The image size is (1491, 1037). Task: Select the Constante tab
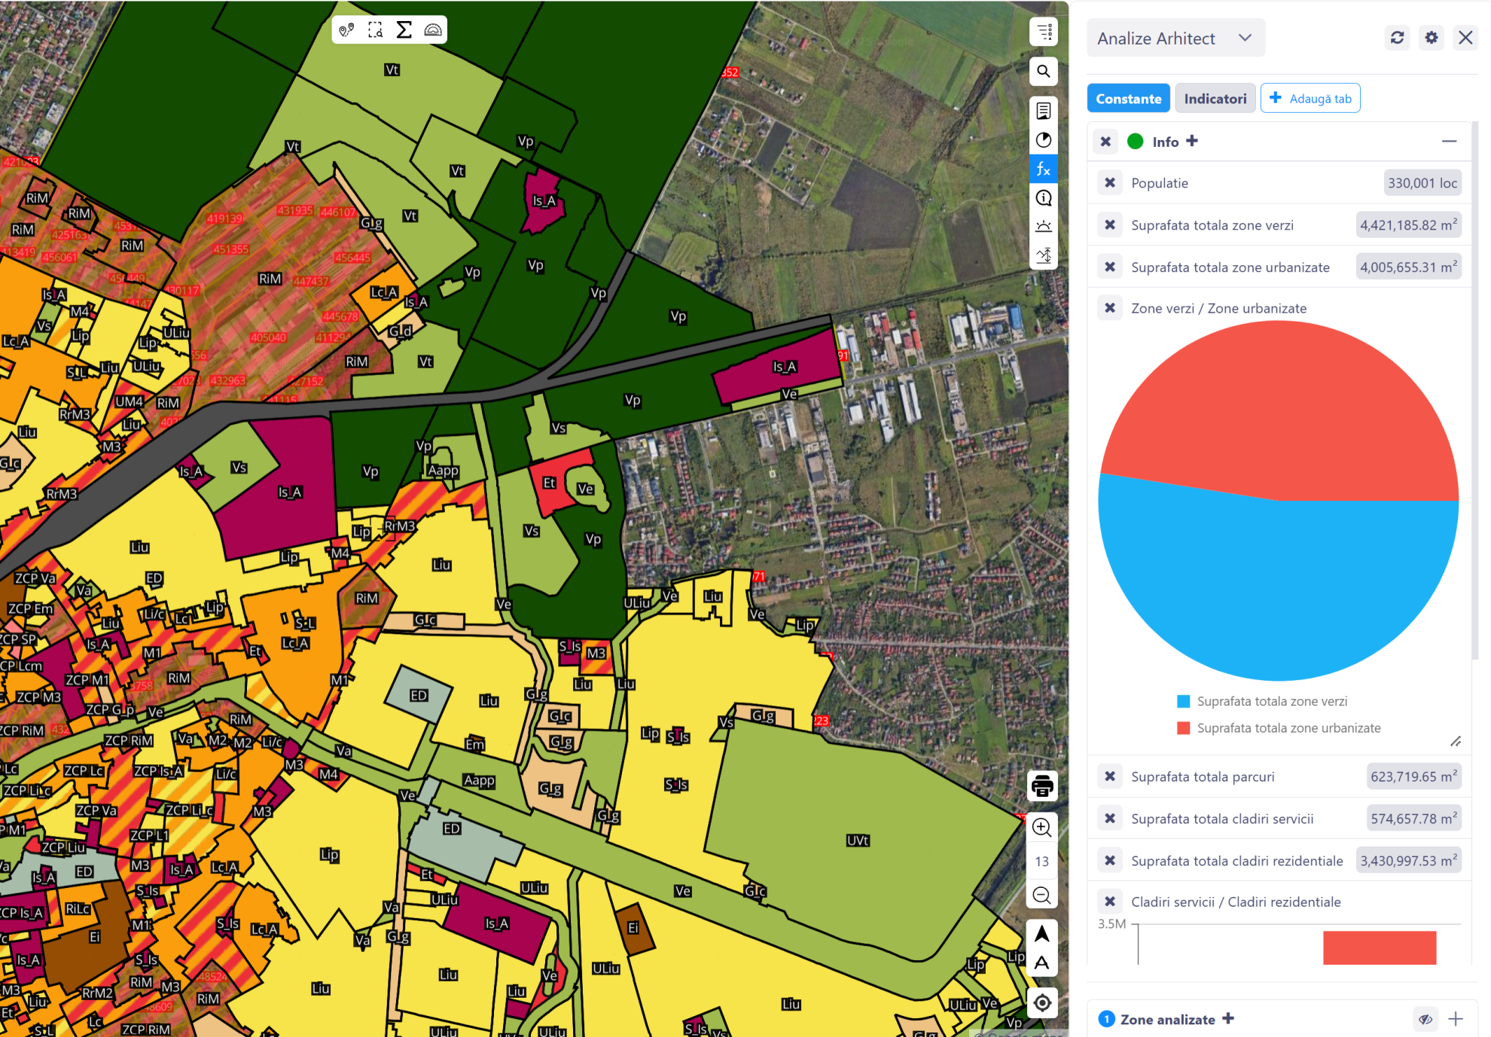click(x=1128, y=99)
